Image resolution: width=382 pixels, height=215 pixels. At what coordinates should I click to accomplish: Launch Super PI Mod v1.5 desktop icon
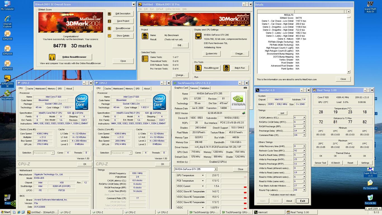click(370, 172)
